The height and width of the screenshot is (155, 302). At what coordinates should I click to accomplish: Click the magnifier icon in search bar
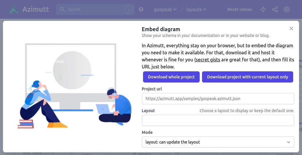pyautogui.click(x=62, y=9)
